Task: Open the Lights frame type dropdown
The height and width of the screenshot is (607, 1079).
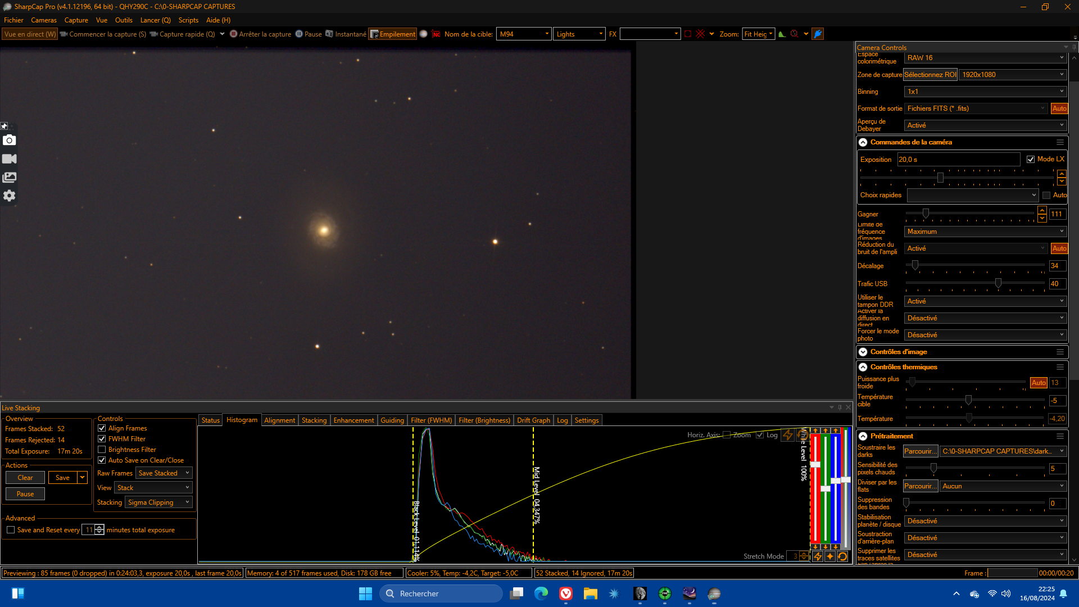Action: [x=579, y=34]
